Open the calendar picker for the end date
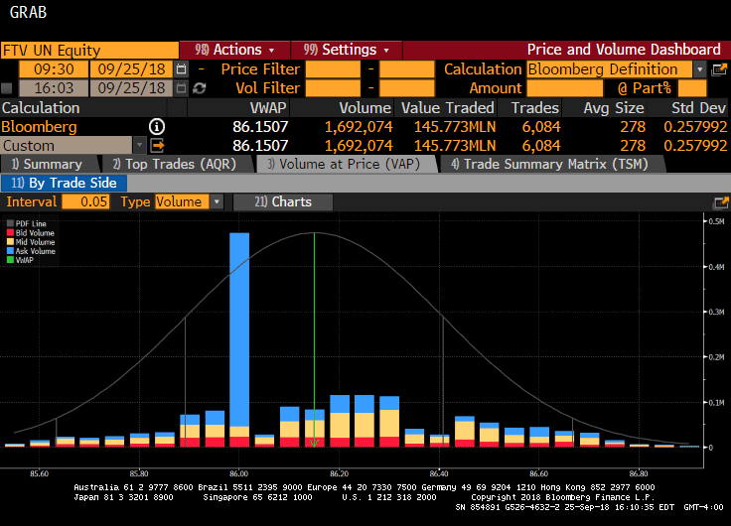This screenshot has height=526, width=731. tap(181, 88)
